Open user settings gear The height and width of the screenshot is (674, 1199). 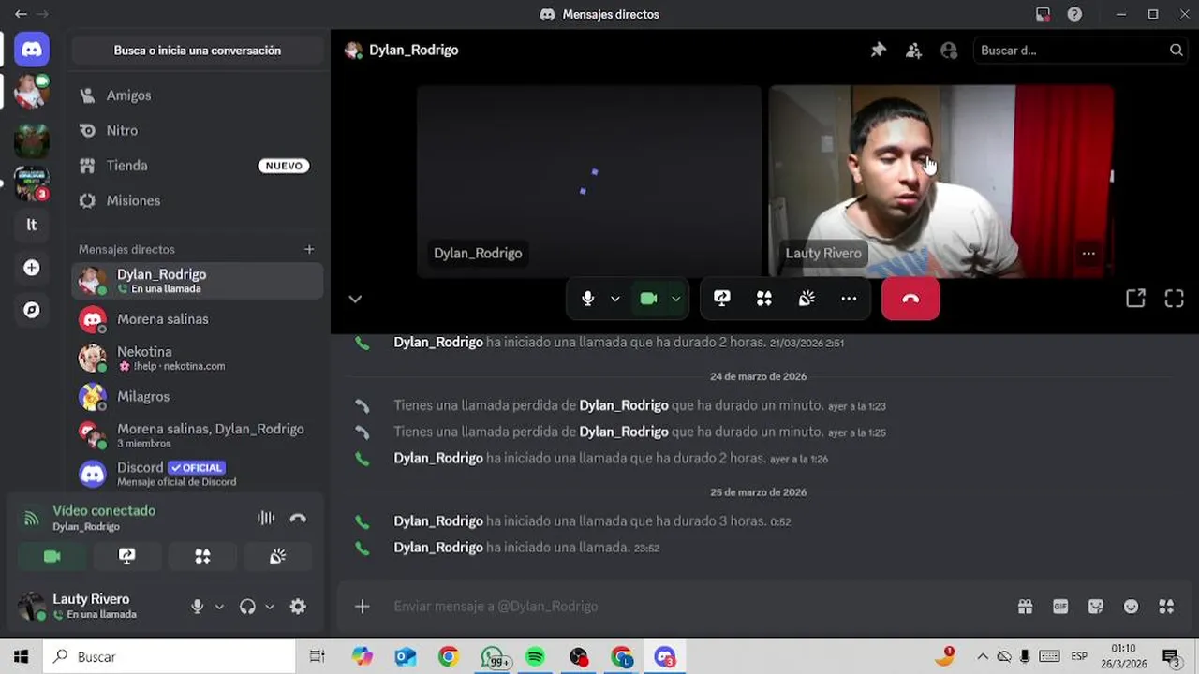(298, 607)
